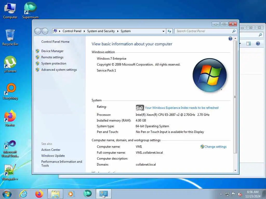Screen dimensions: 266x199
Task: Launch Firefox from the taskbar
Action: click(39, 194)
